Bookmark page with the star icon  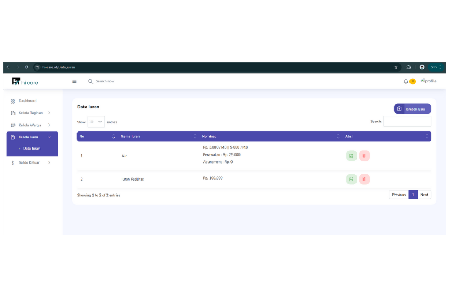pos(396,67)
